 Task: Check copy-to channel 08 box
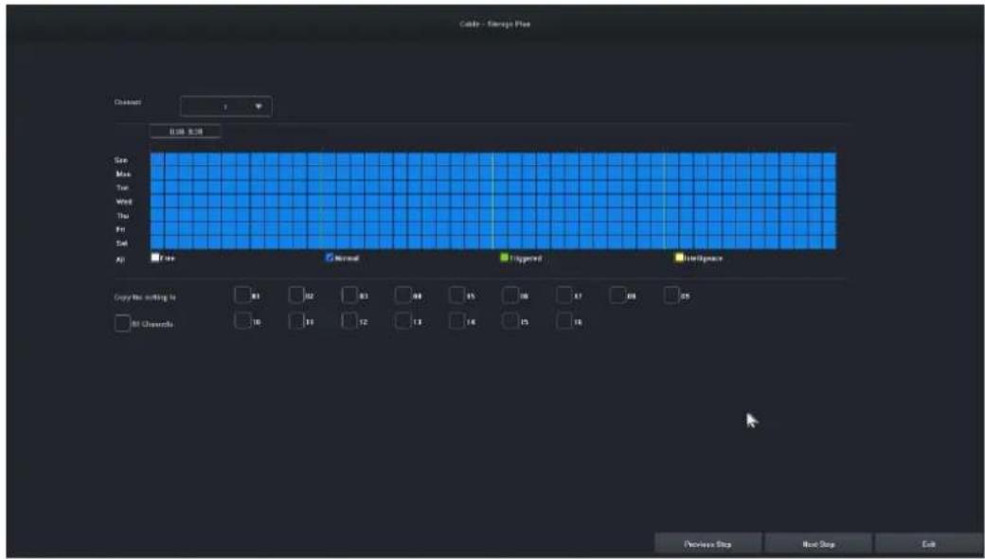pos(618,296)
